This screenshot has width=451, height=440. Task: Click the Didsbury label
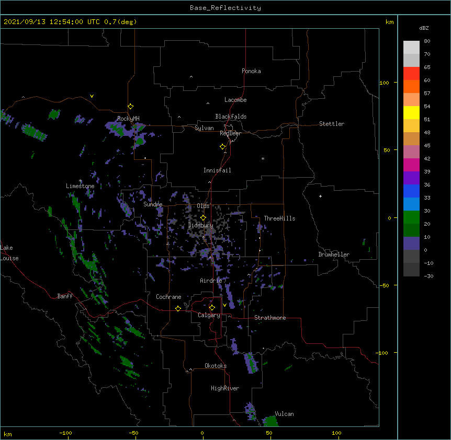click(200, 225)
